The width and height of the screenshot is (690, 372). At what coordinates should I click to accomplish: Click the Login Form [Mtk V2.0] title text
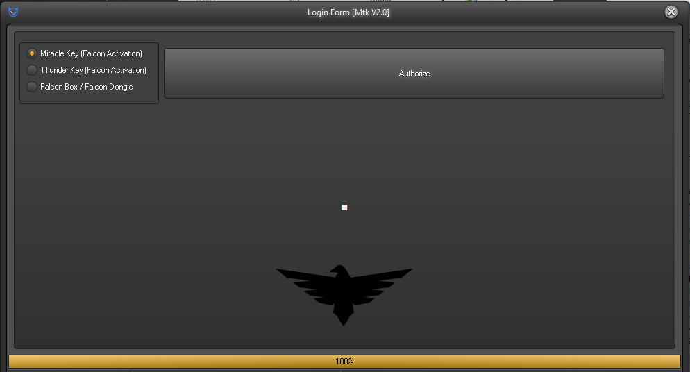(348, 12)
